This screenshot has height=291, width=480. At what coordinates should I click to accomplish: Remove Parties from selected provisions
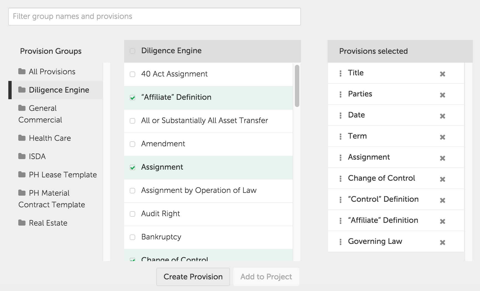(x=443, y=95)
